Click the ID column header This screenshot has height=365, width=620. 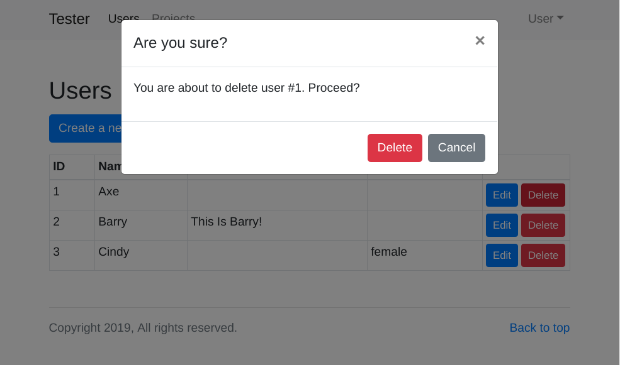tap(59, 167)
